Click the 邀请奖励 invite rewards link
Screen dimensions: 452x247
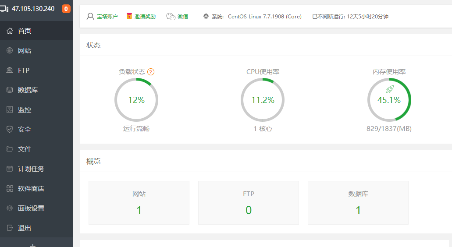[145, 16]
